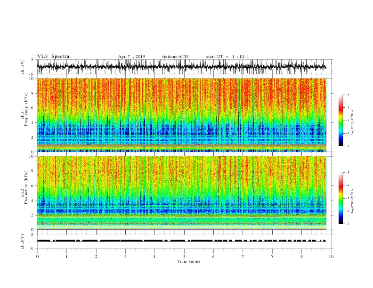Click the "VLF Spectra" title text
Viewport: 373px width, 288px height.
[53, 56]
